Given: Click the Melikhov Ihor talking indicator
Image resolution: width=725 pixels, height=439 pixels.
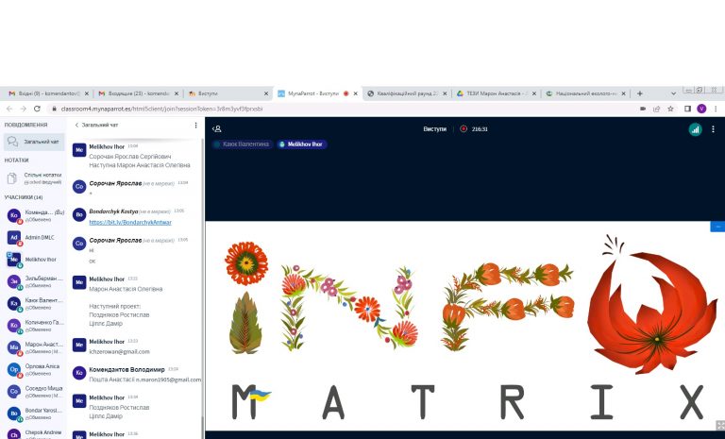Looking at the screenshot, I should coord(301,144).
